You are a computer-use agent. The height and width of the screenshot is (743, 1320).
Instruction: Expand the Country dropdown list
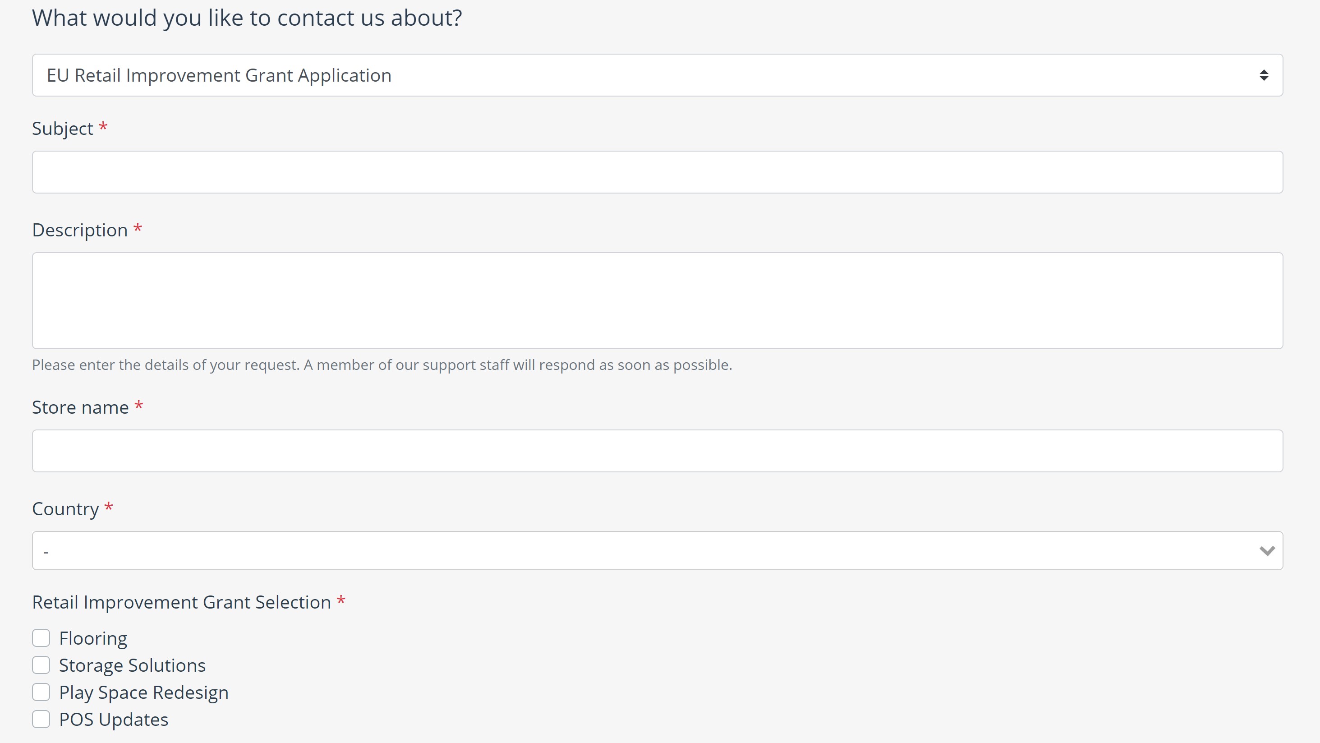point(658,550)
